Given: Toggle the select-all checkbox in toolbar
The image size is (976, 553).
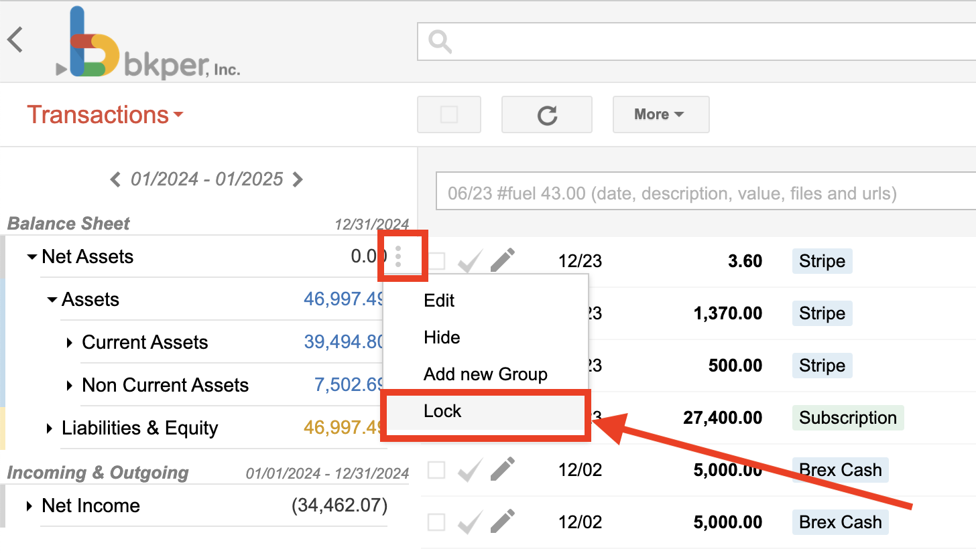Looking at the screenshot, I should [449, 115].
